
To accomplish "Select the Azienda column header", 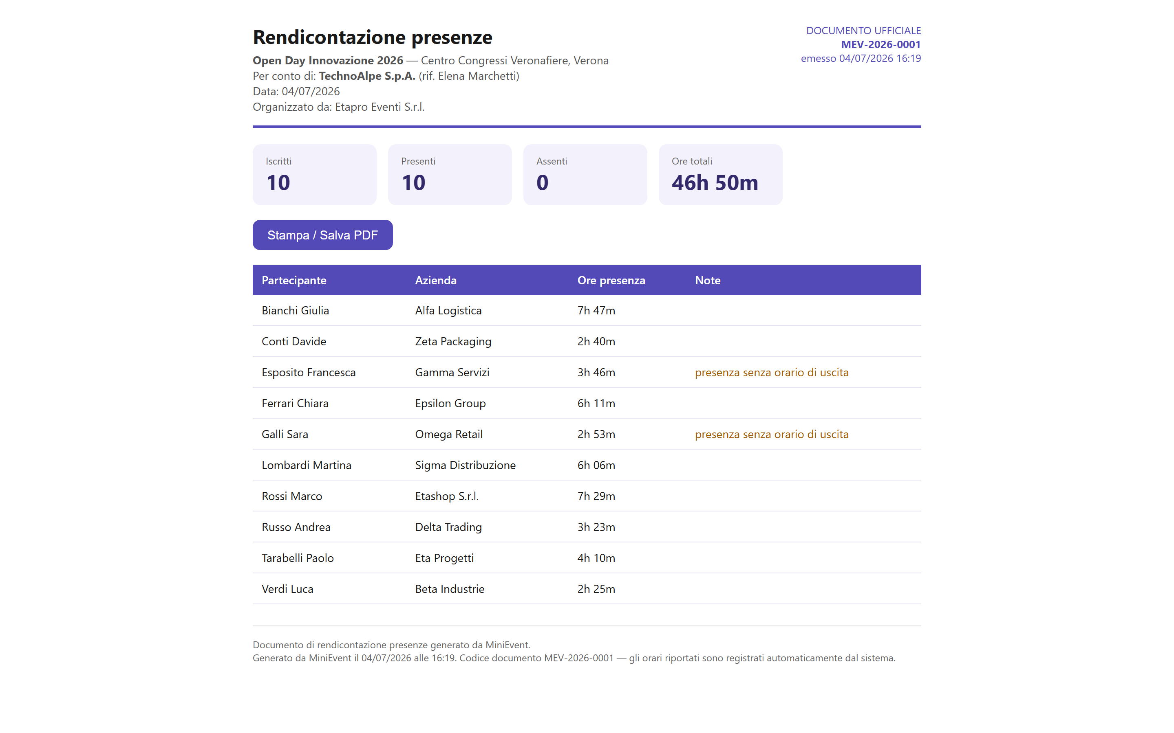I will pos(436,280).
